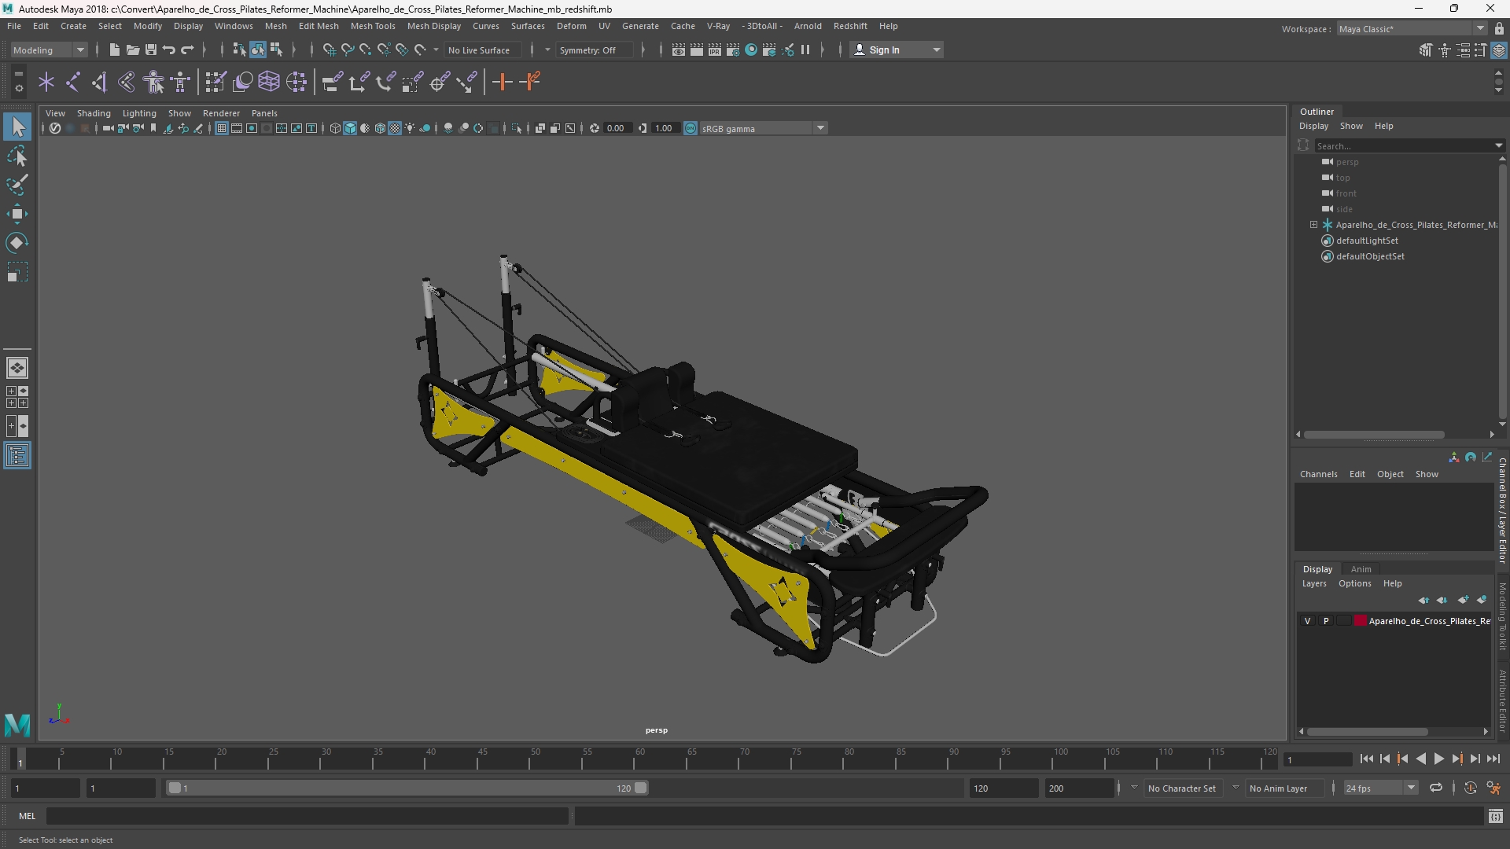Click the time range slider bar
This screenshot has width=1510, height=849.
406,788
